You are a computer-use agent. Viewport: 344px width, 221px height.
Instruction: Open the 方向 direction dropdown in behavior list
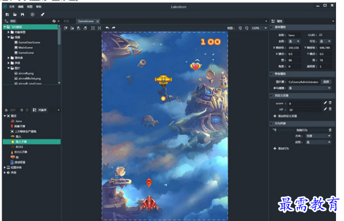coord(318,136)
